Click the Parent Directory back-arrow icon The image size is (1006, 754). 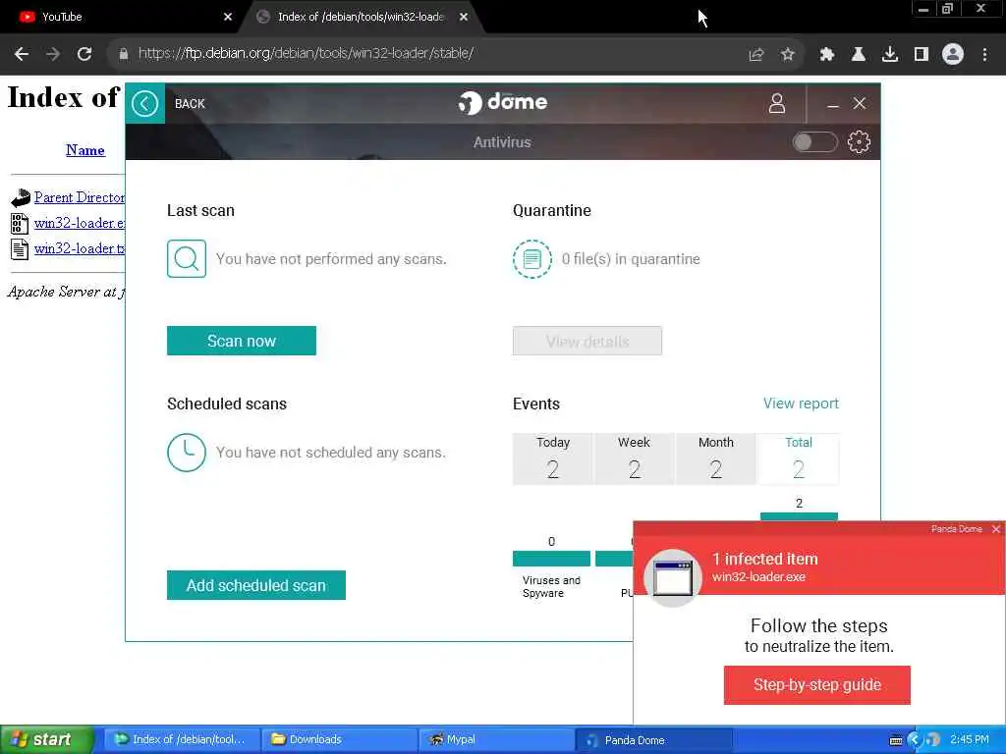click(x=20, y=197)
